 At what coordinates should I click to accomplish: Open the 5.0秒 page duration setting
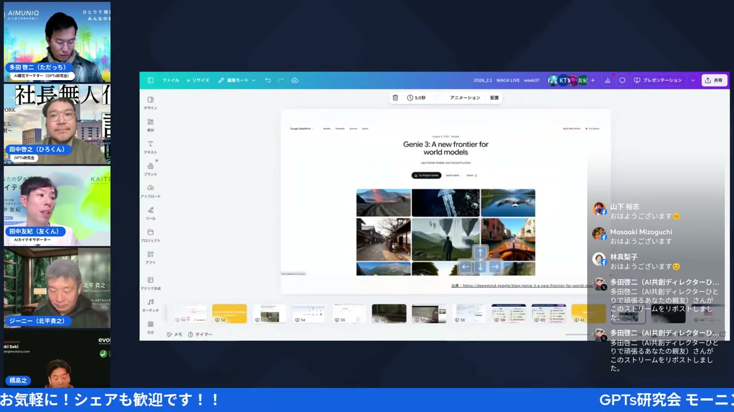coord(416,98)
